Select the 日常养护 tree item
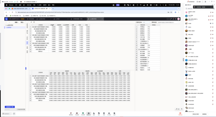The width and height of the screenshot is (216, 117). coord(9,28)
